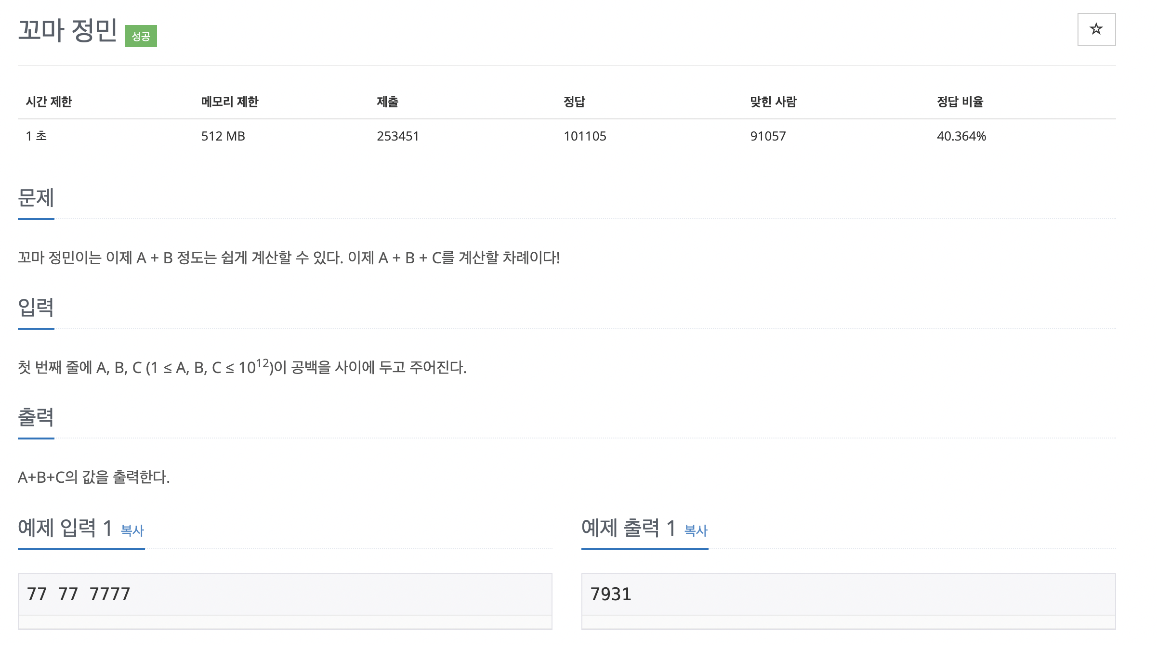
Task: Click the problem title 꼬마 정민
Action: (x=67, y=30)
